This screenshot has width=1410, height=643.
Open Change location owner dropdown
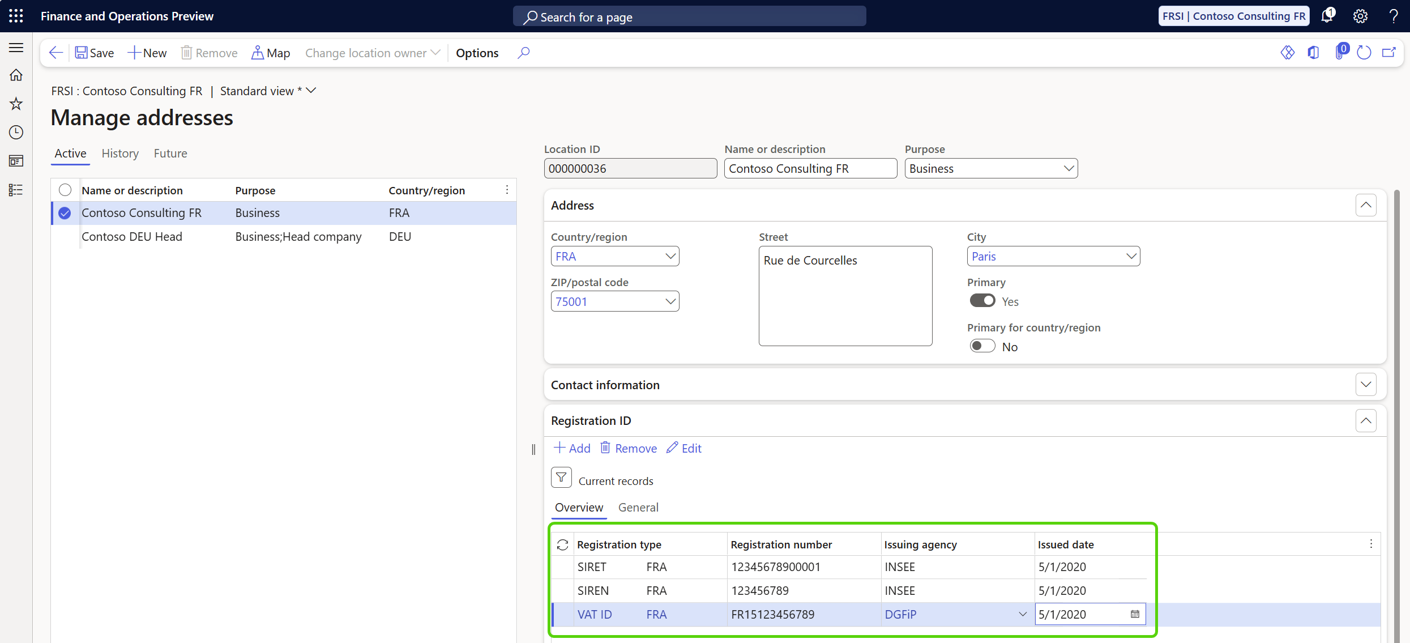click(373, 53)
